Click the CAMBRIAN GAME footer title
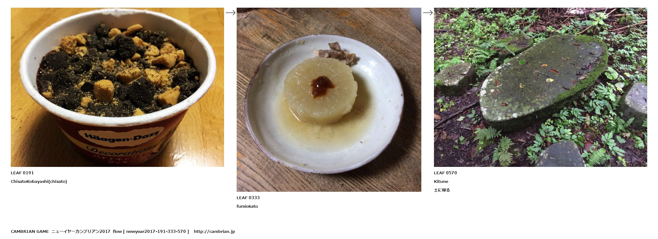 [30, 231]
